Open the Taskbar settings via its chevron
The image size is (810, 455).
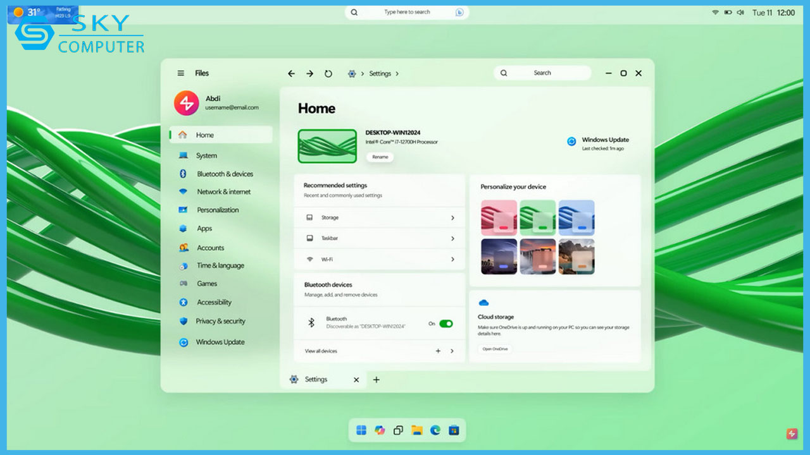pyautogui.click(x=452, y=238)
